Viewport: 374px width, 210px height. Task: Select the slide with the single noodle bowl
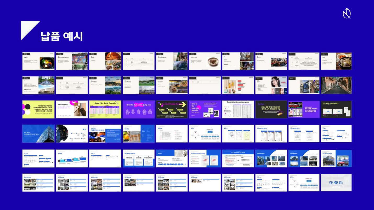click(205, 61)
